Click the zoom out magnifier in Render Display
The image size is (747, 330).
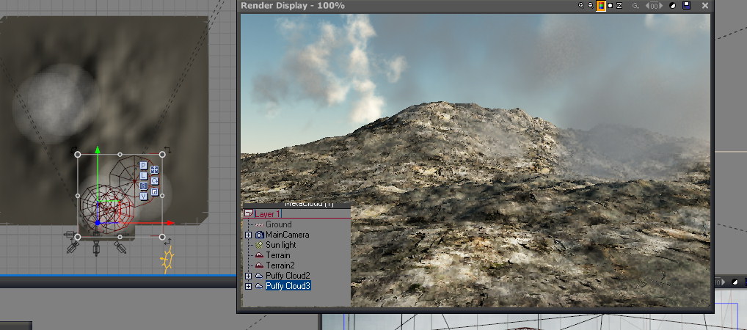pos(591,6)
